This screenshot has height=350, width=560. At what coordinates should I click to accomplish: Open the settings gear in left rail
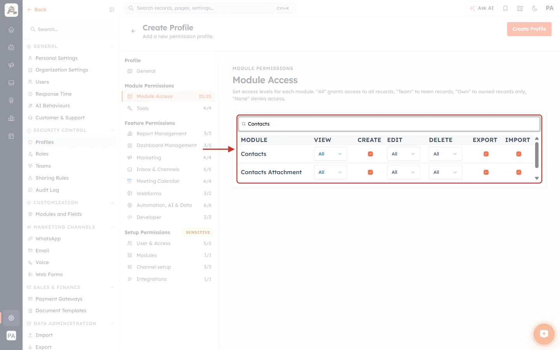(x=11, y=318)
